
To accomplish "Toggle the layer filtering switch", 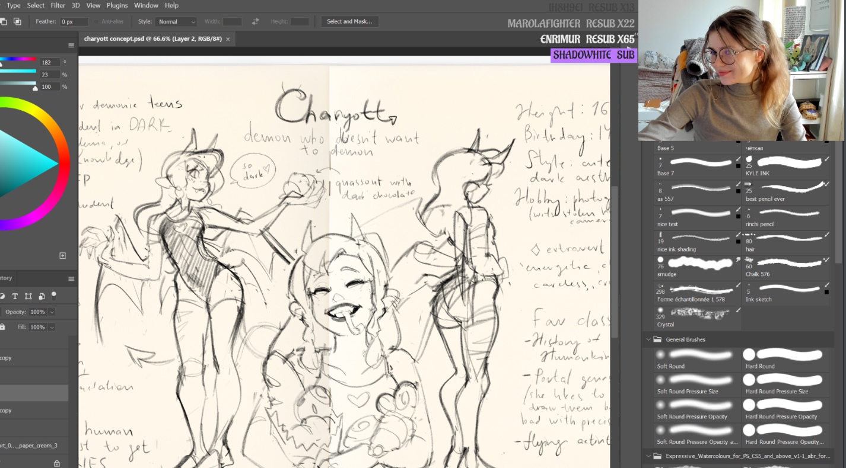I will pos(54,295).
